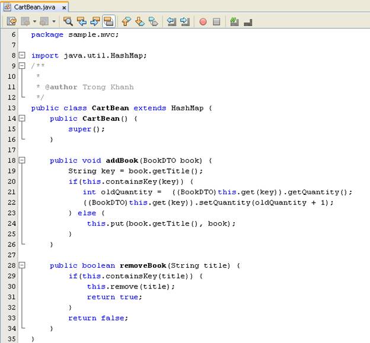Collapse the Javadoc comment fold on line 9

pos(22,66)
